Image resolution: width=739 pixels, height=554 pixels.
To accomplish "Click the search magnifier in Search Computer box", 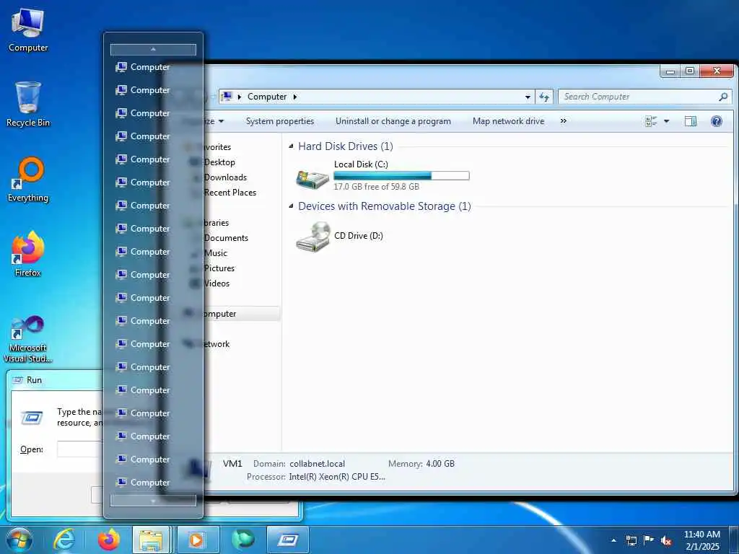I will coord(723,97).
